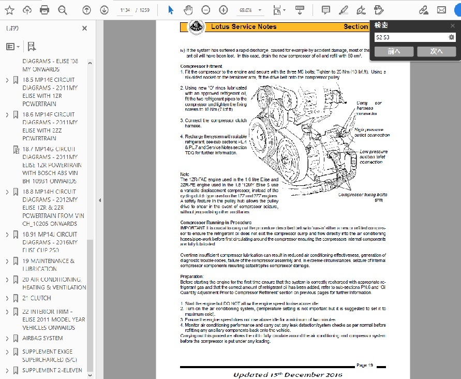Image resolution: width=461 pixels, height=379 pixels.
Task: Open the find text magnifier icon
Action: click(62, 10)
